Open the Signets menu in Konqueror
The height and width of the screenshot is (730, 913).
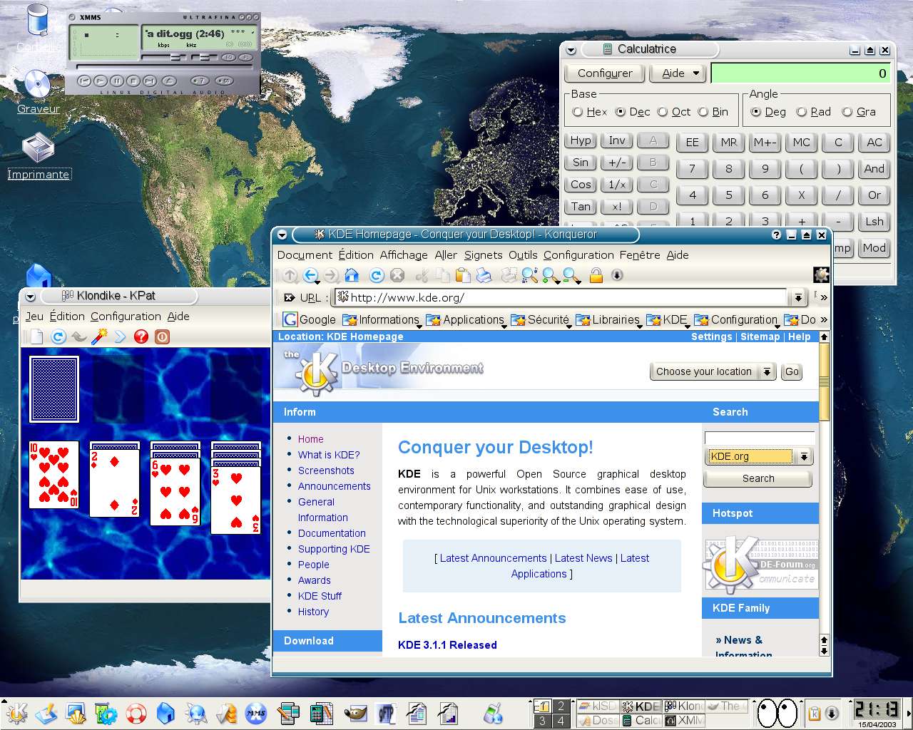coord(483,255)
